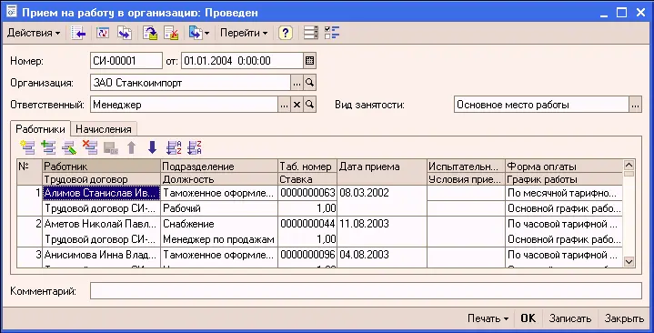Screen dimensions: 654x333
Task: Click the cancel posting icon with red X
Action: (x=171, y=33)
